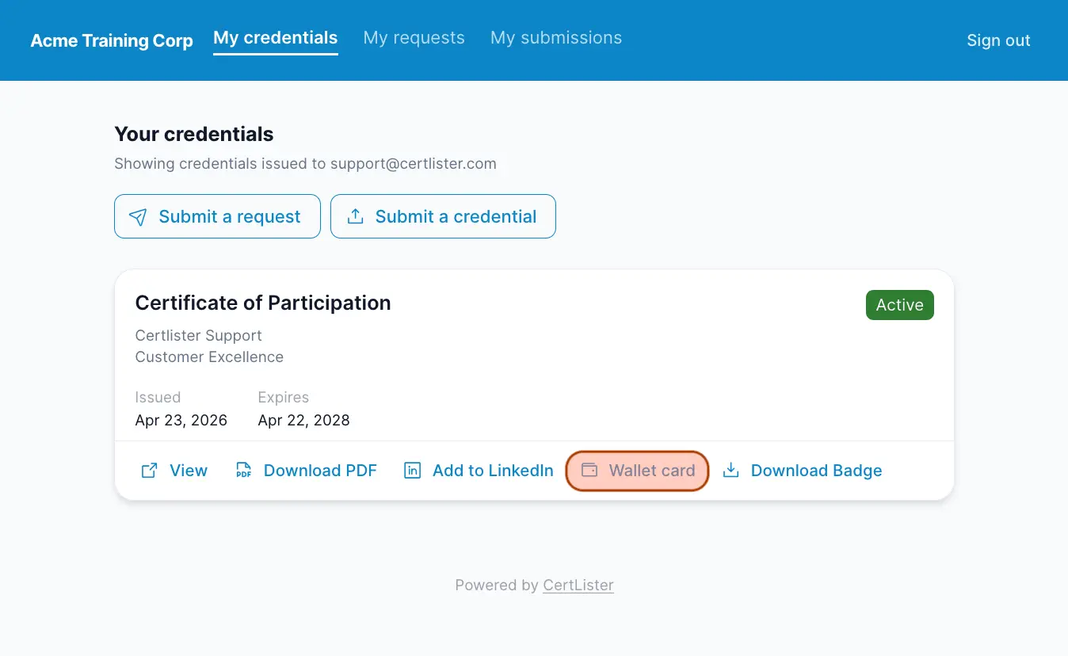Click Submit a request
This screenshot has width=1068, height=656.
(x=217, y=216)
